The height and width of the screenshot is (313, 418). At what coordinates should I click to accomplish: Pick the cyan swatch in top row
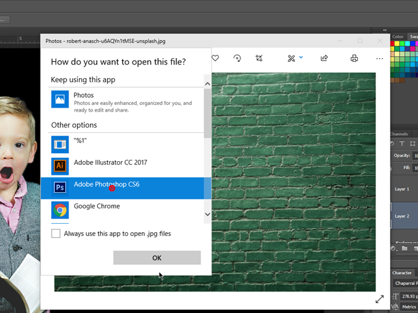(x=408, y=44)
